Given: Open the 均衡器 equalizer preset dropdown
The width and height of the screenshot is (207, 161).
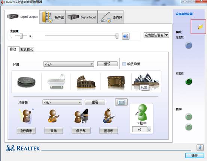Looking at the screenshot, I should pyautogui.click(x=62, y=102).
